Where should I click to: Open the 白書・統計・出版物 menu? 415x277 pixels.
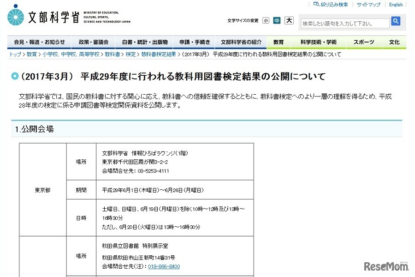pos(144,42)
